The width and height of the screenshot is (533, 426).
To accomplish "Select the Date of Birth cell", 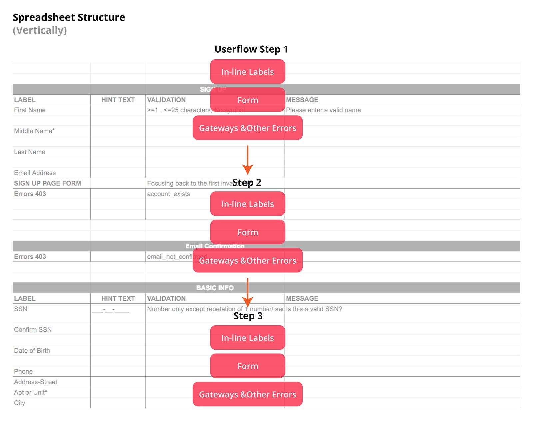I will [x=32, y=350].
